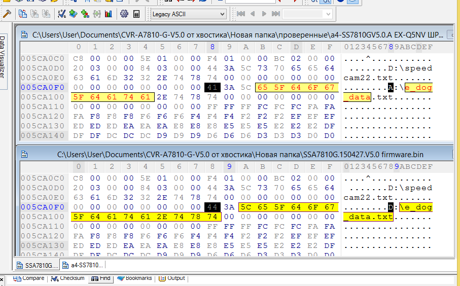Expand the Data Visualizer side panel
This screenshot has width=460, height=286.
[4, 56]
